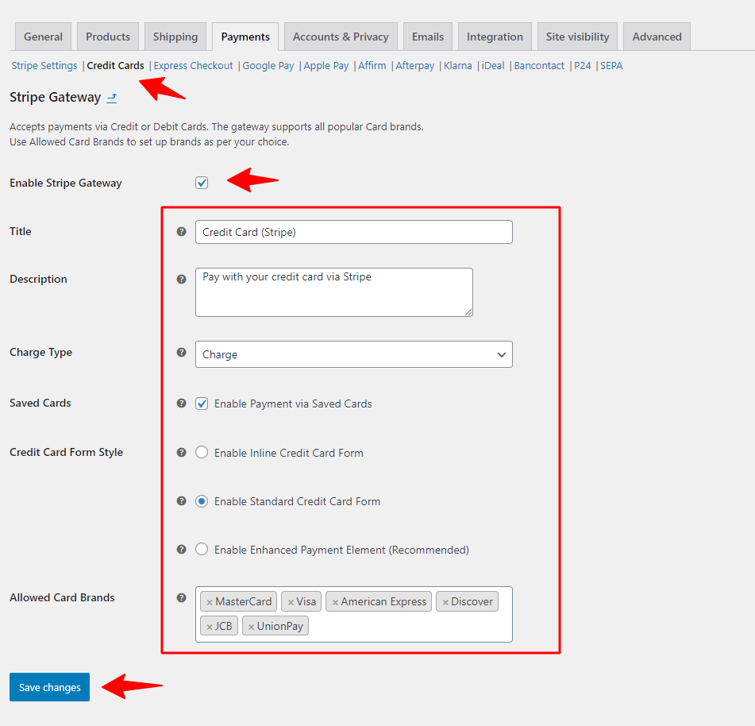
Task: Select Enable Inline Credit Card Form
Action: pyautogui.click(x=202, y=452)
